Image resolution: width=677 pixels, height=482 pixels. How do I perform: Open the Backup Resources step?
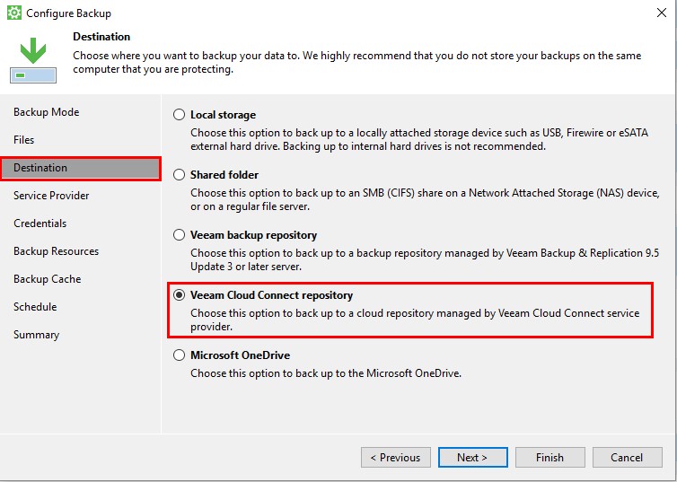pos(57,251)
